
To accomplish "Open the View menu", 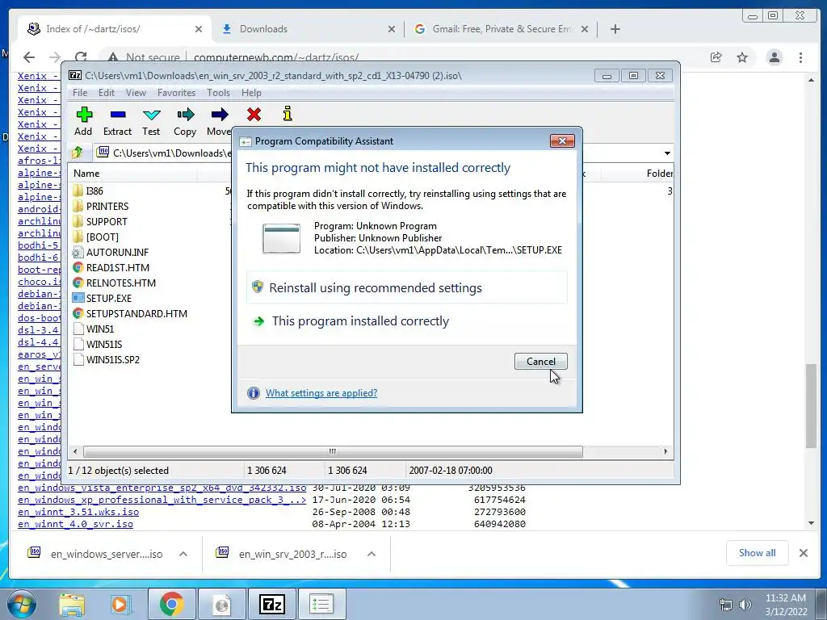I will pos(136,93).
